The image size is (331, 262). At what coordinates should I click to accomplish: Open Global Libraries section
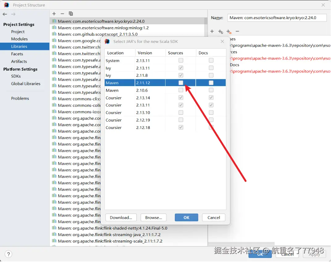coord(26,84)
